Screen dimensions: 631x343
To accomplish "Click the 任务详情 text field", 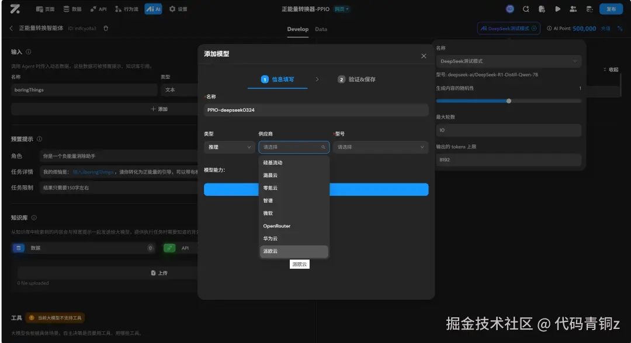I will [119, 172].
